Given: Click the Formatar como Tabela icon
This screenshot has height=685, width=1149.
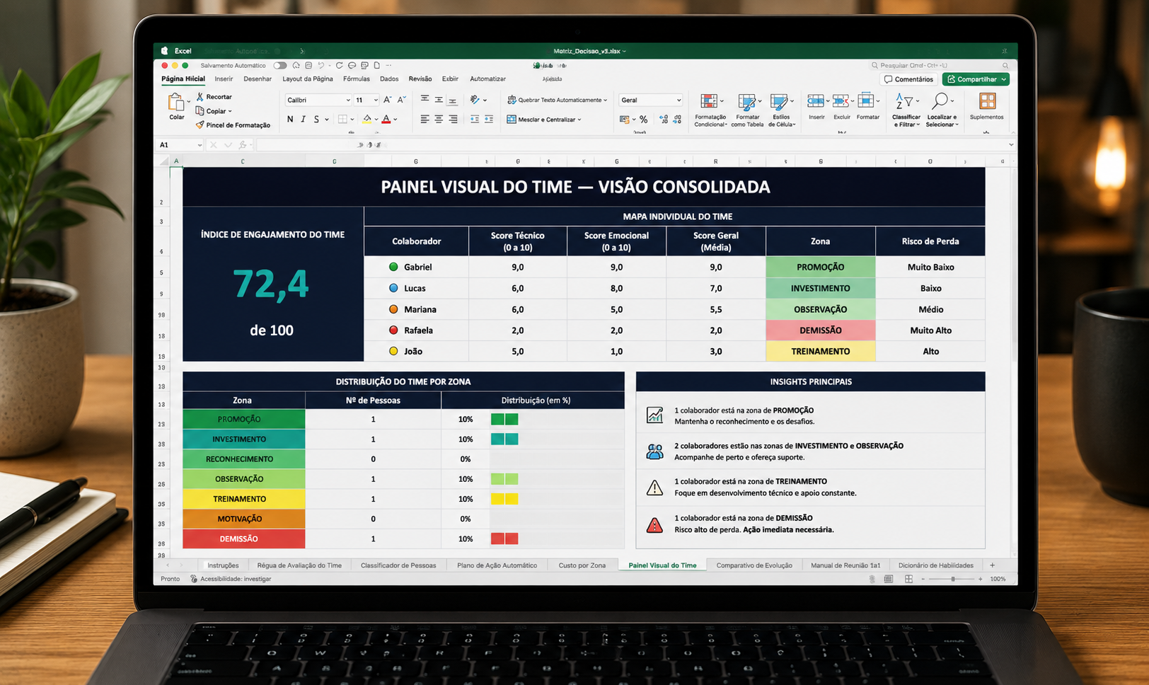Looking at the screenshot, I should 746,103.
